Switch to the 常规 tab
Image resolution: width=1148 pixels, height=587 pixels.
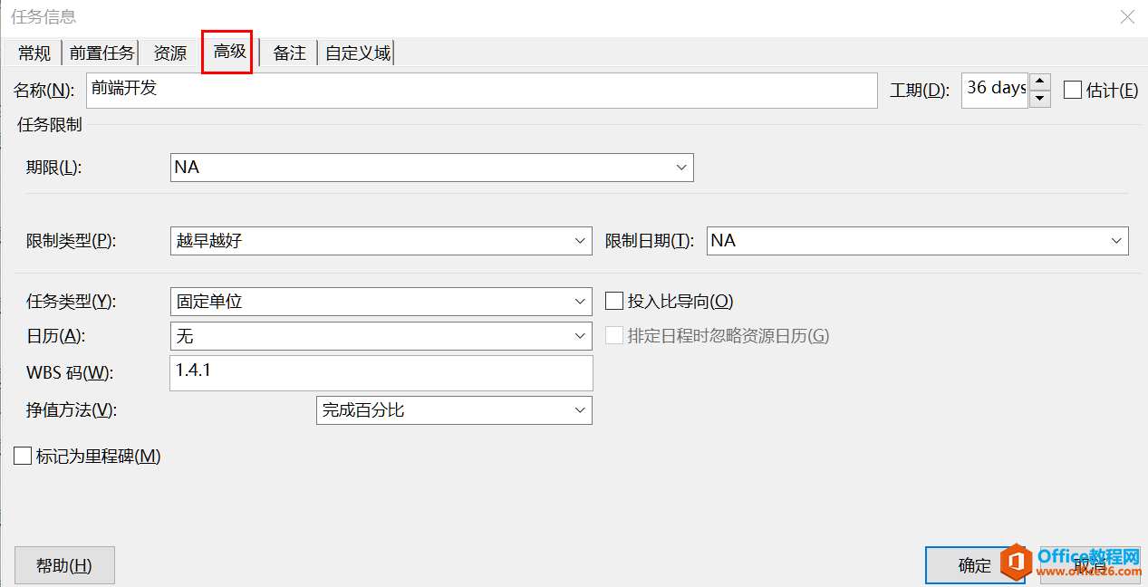(34, 53)
